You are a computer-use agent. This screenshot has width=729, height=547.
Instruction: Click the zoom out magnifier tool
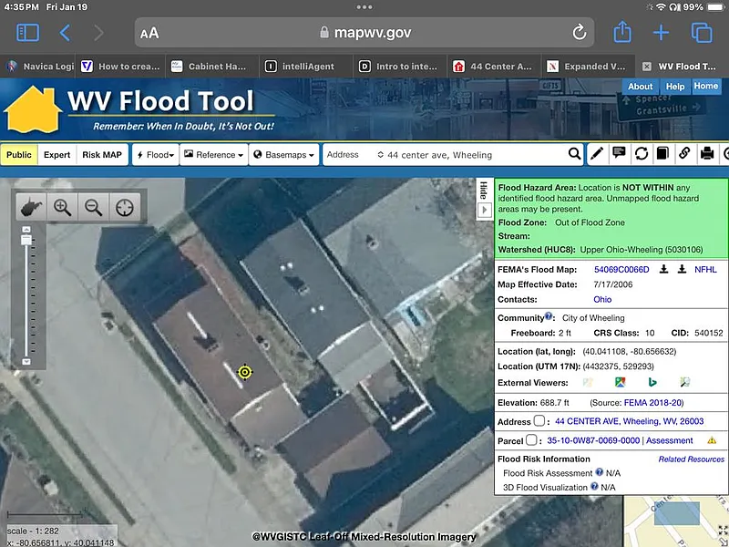pyautogui.click(x=93, y=208)
